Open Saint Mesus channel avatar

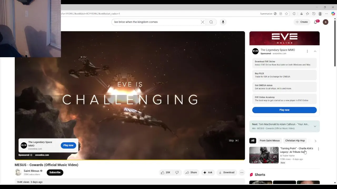[x=18, y=172]
